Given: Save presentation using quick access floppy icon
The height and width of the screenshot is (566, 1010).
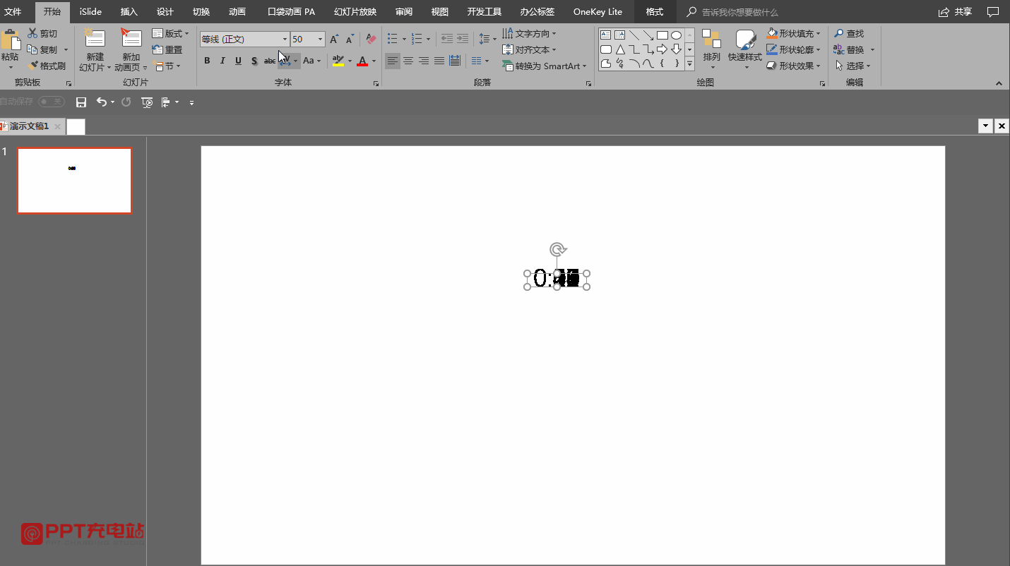Looking at the screenshot, I should [81, 102].
